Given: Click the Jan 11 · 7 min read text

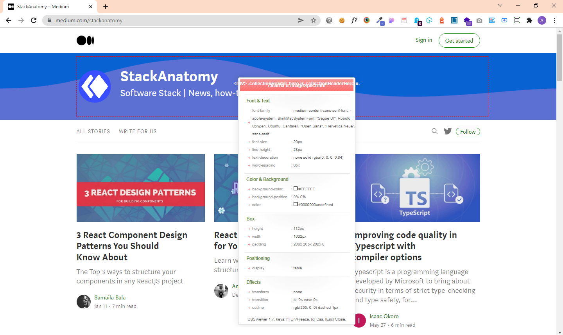Looking at the screenshot, I should tap(115, 306).
